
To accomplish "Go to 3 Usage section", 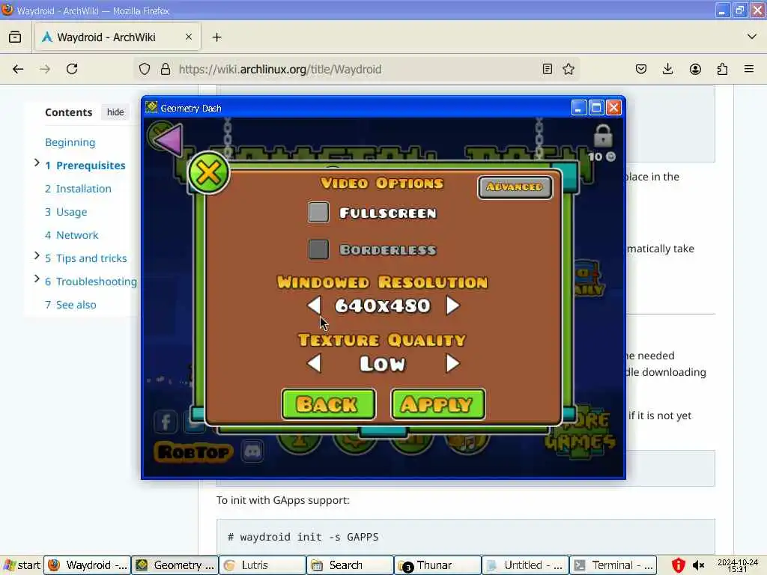I will coord(66,212).
